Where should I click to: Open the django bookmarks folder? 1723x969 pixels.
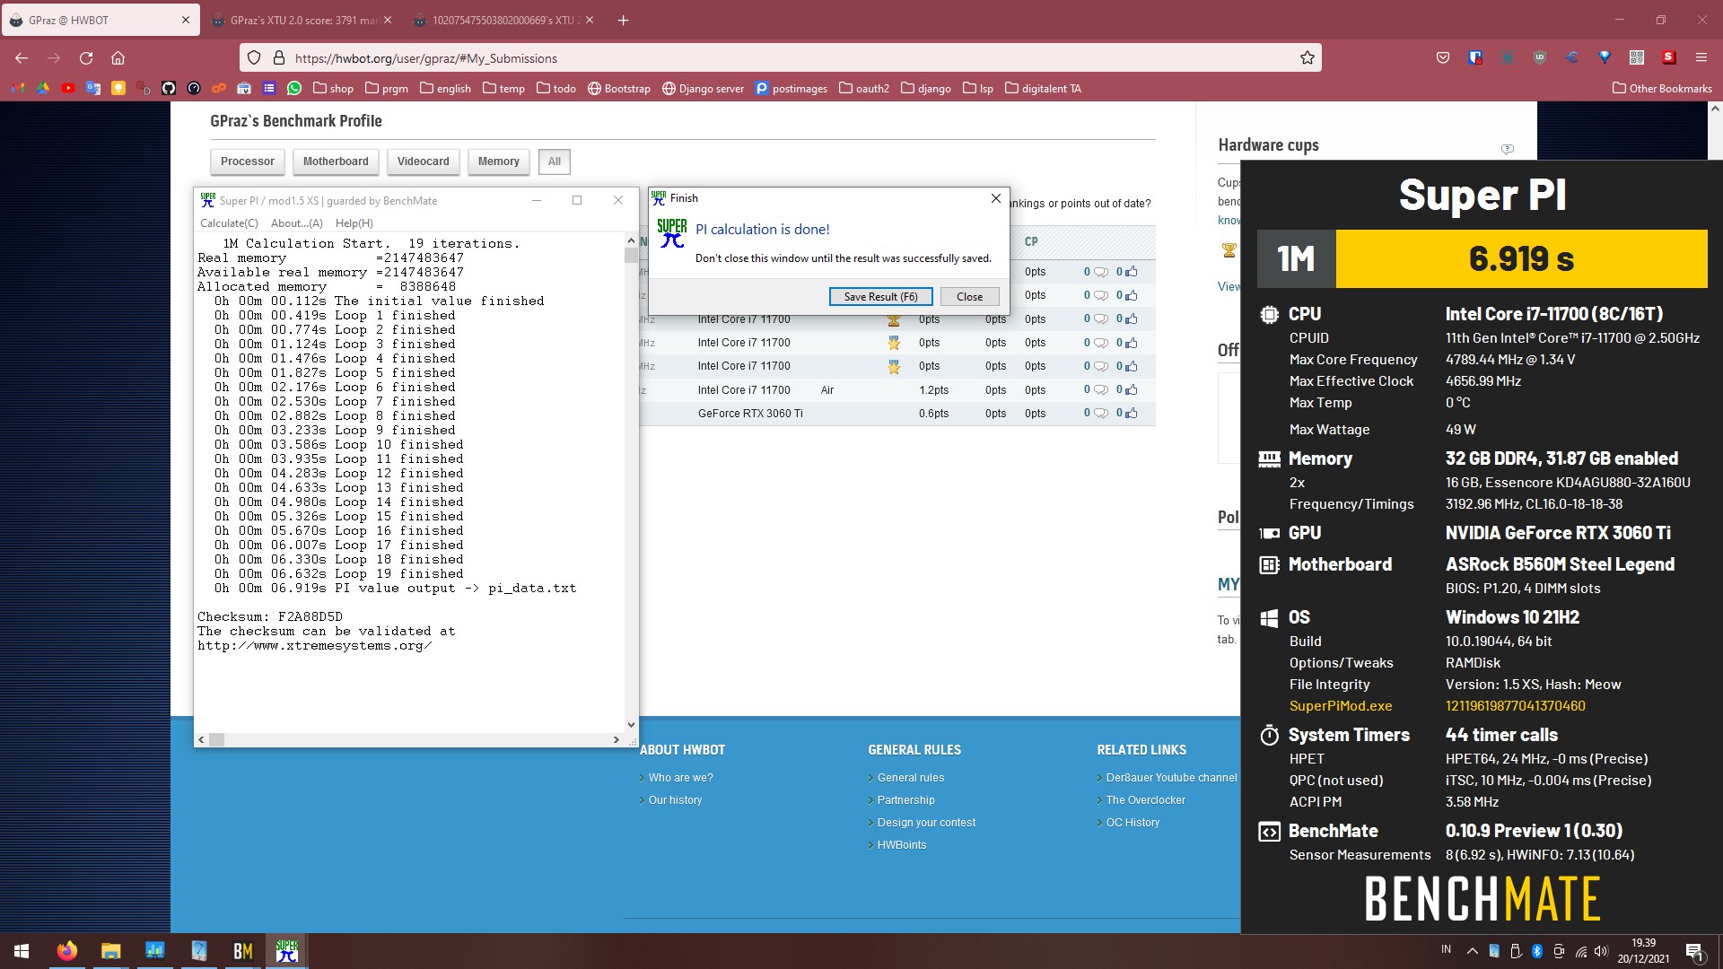(x=926, y=88)
